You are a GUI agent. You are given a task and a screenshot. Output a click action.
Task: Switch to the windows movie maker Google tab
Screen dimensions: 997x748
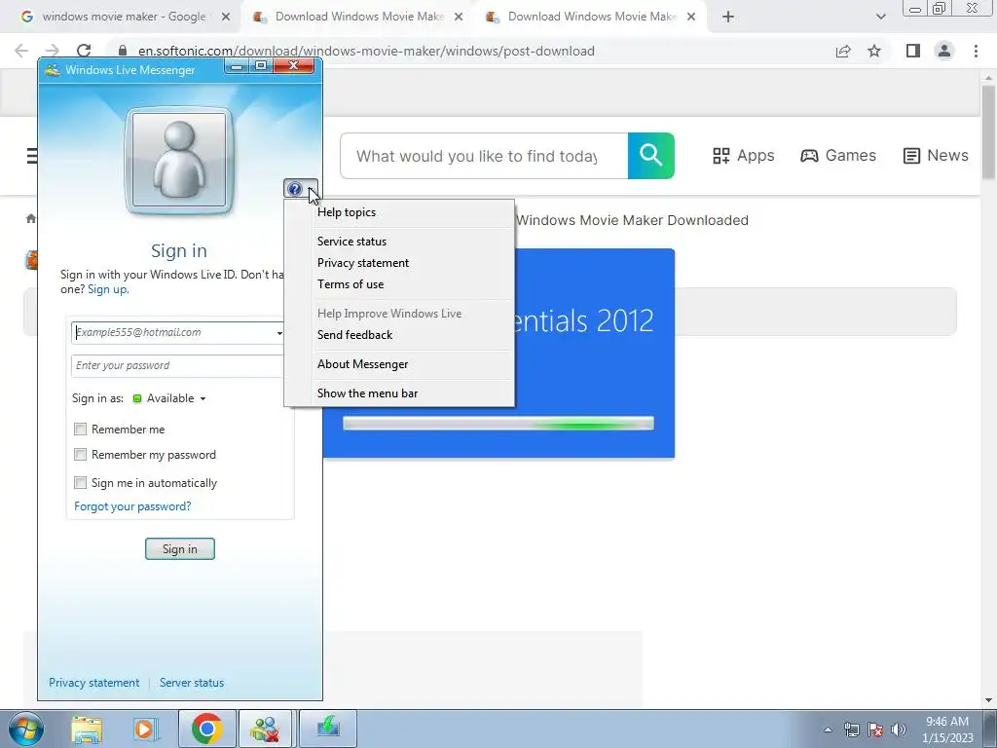pos(124,18)
